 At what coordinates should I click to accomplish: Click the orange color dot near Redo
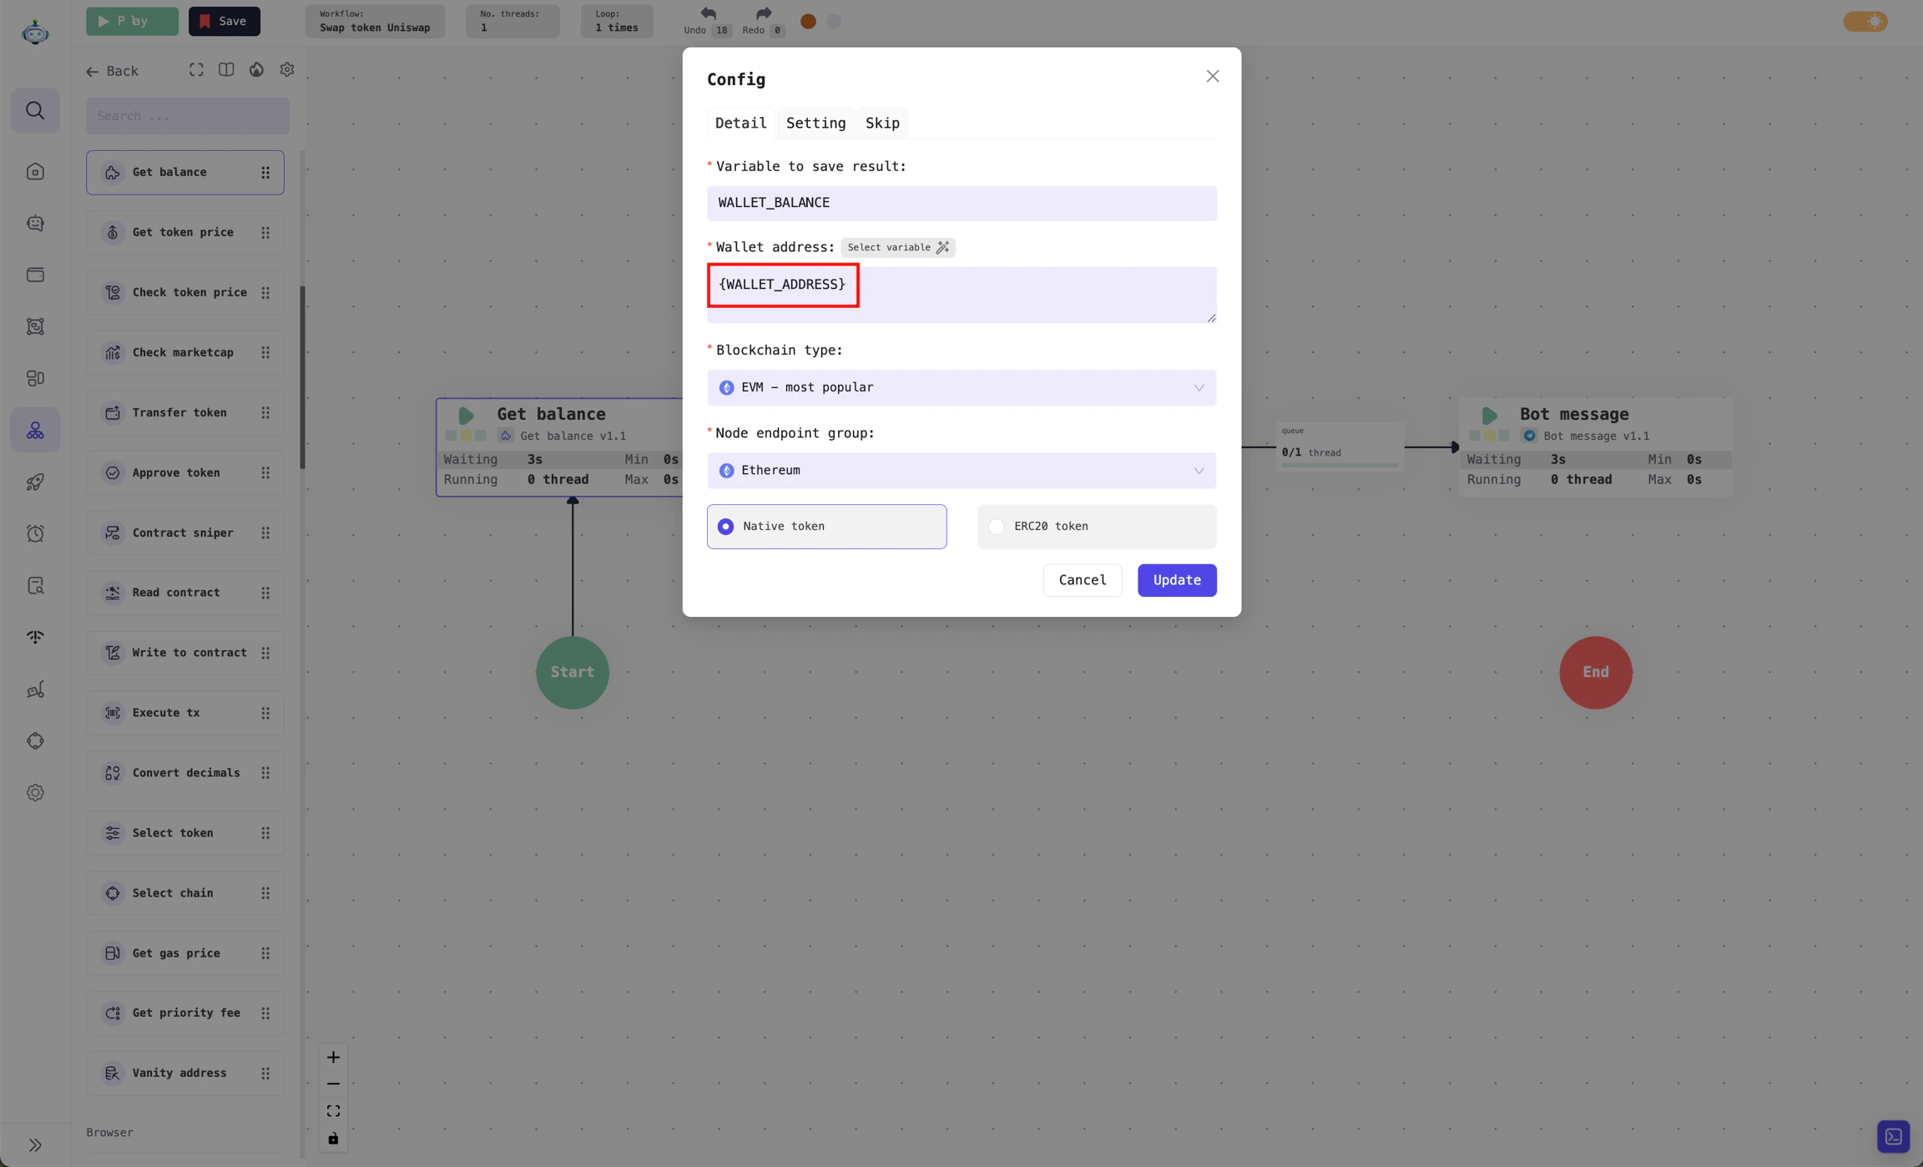coord(807,21)
